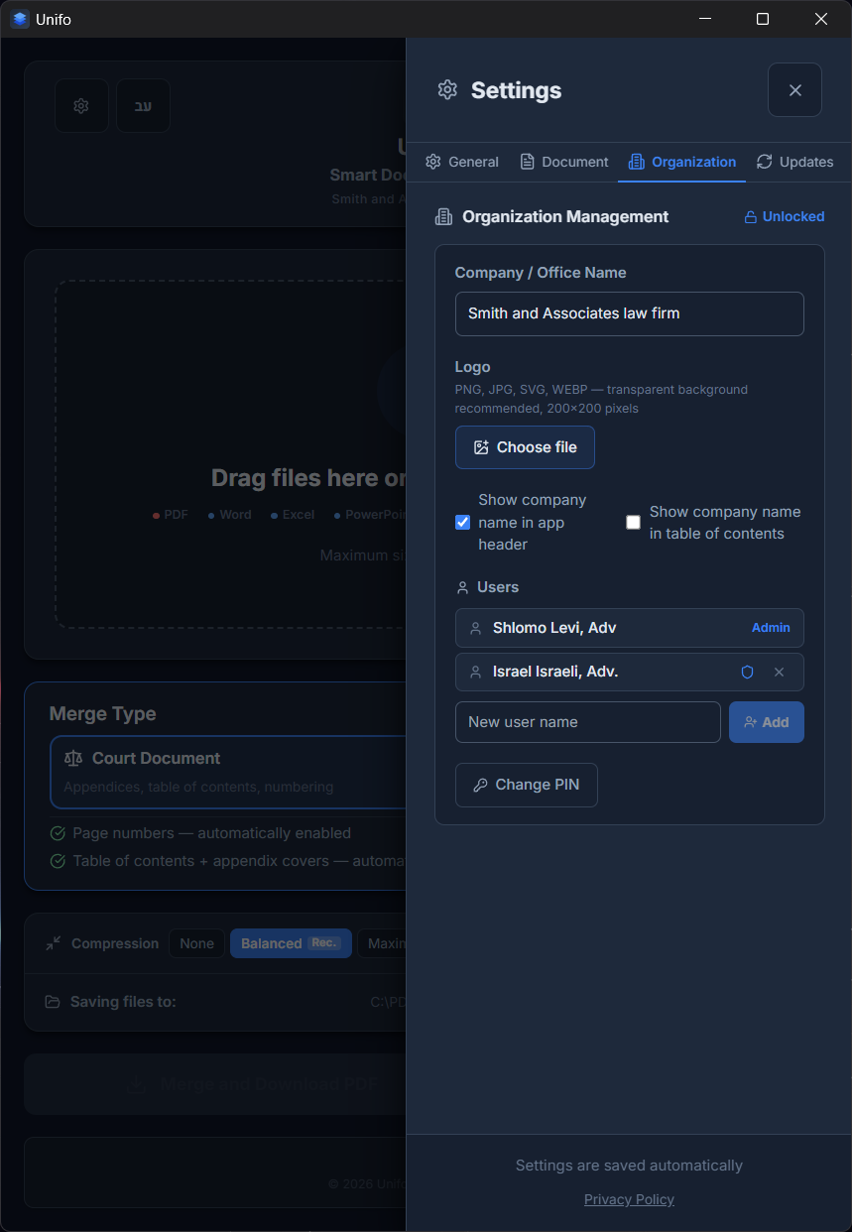
Task: Go to the Updates tab
Action: coord(794,162)
